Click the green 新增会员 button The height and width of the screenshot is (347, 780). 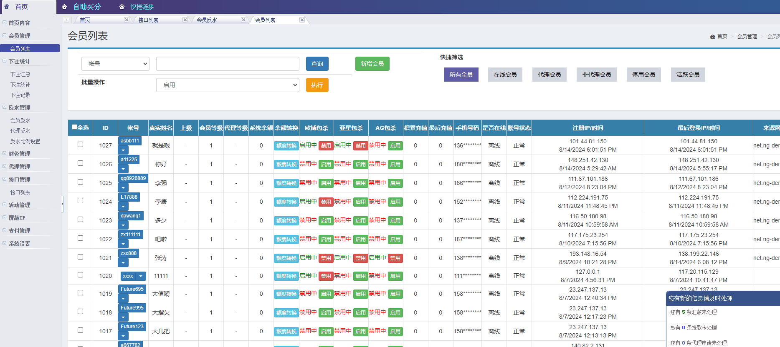(372, 64)
